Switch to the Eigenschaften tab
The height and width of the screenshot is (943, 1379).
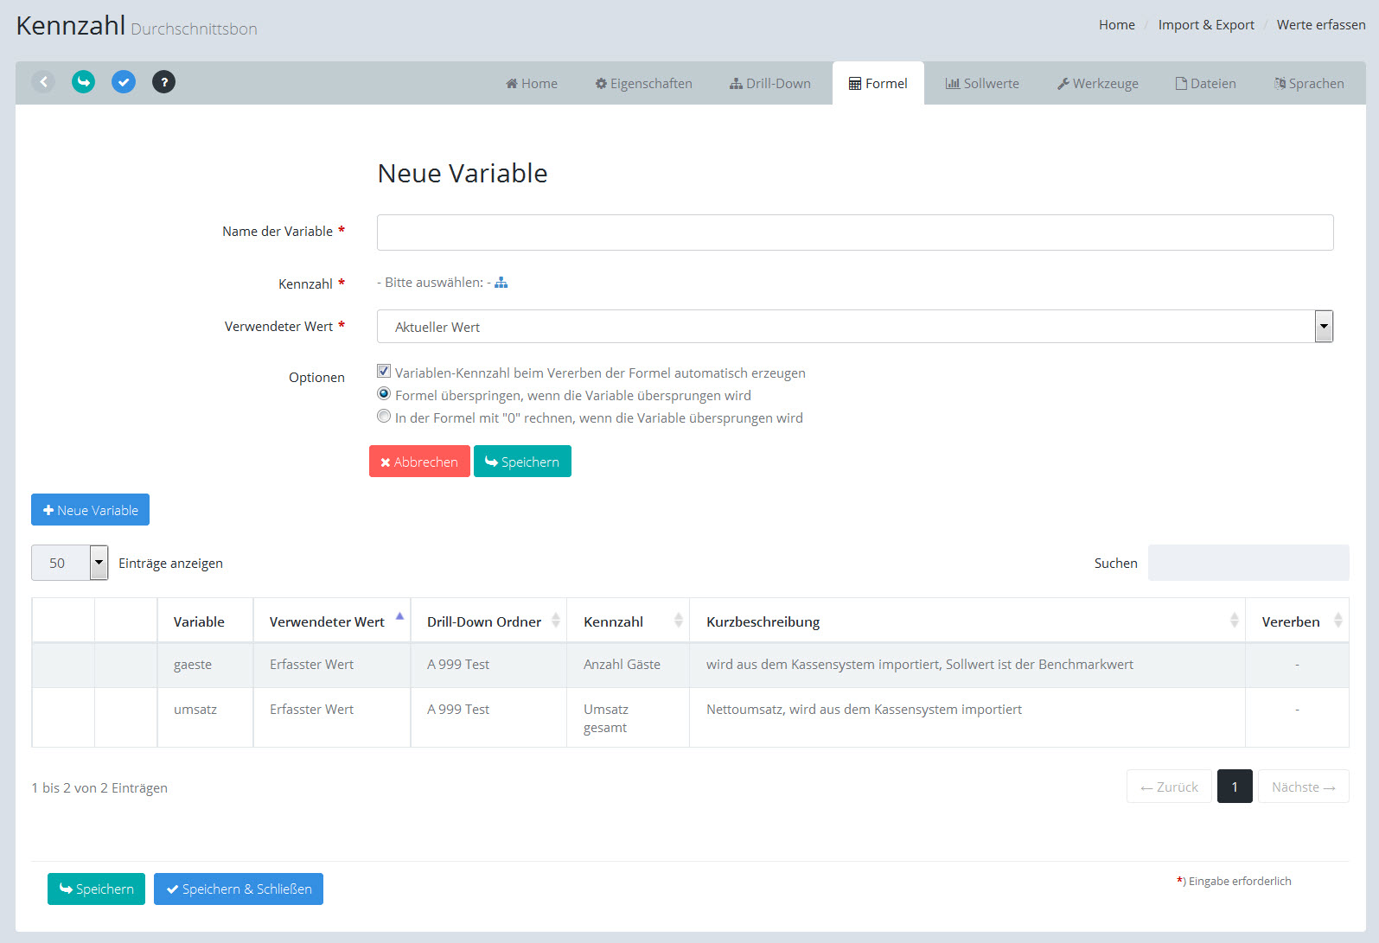643,84
